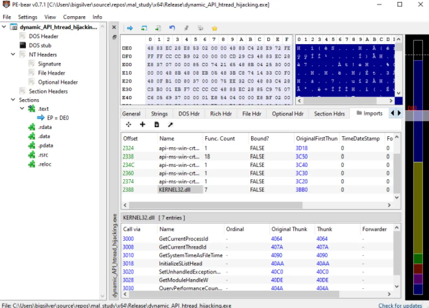Click the save-document icon in Imports toolbar
The image size is (429, 308).
157,124
